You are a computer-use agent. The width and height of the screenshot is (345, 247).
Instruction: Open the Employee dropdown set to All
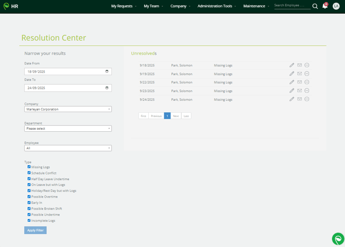(68, 148)
